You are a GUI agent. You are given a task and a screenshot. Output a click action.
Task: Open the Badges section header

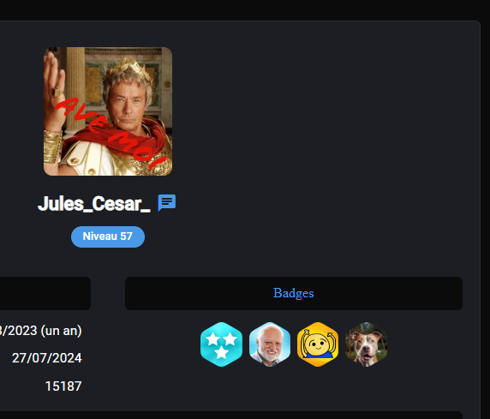(294, 293)
